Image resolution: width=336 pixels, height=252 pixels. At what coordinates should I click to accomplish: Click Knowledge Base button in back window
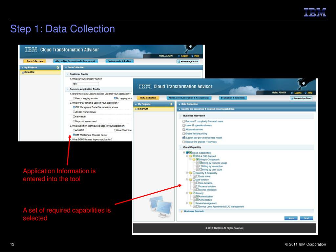(188, 61)
